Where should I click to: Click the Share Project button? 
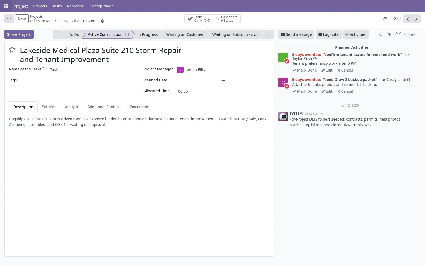(x=19, y=34)
